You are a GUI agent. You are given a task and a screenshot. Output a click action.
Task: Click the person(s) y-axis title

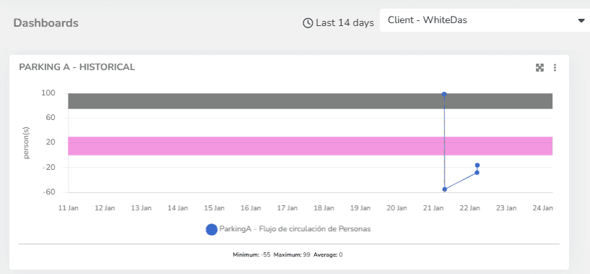pos(26,143)
